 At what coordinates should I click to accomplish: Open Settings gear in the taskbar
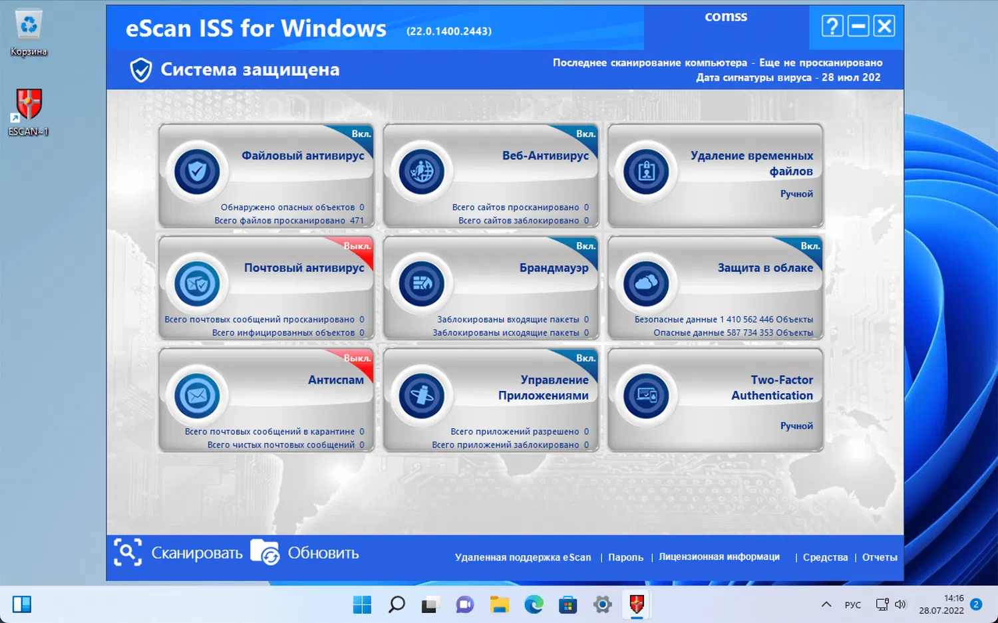pos(602,604)
